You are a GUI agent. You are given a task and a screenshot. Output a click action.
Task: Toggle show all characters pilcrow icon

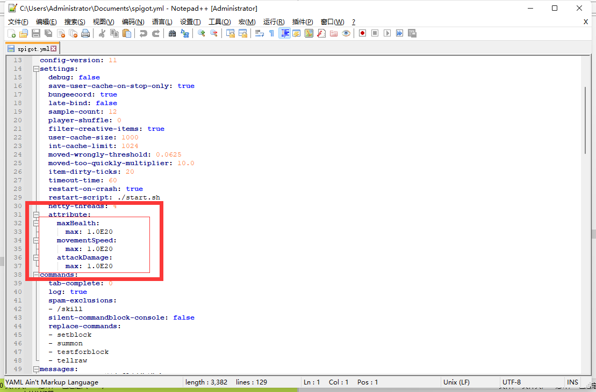(x=271, y=33)
